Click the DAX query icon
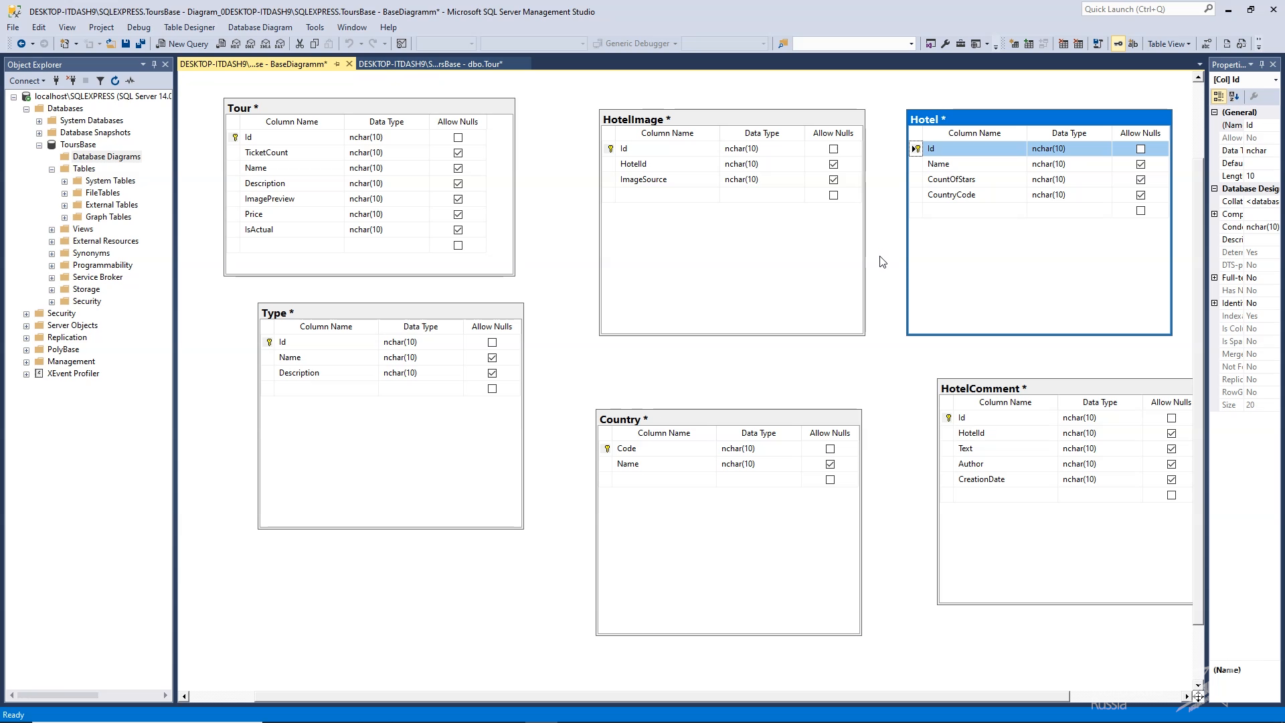 pyautogui.click(x=280, y=44)
